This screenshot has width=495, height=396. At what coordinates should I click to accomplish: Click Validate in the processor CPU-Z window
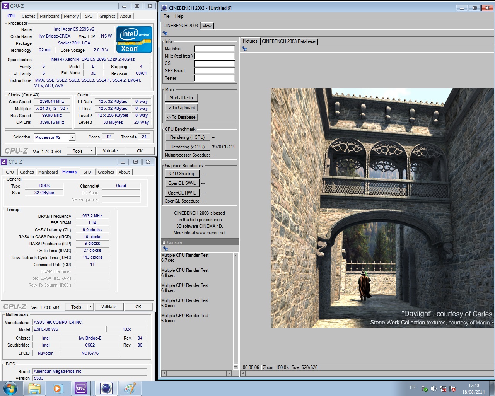click(110, 151)
